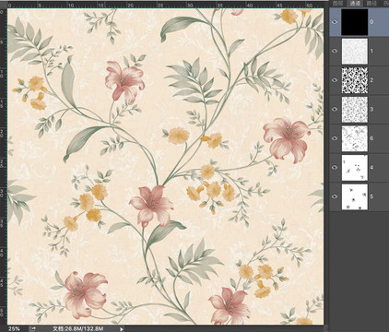Click channel name label 5
389x332 pixels.
click(x=371, y=196)
